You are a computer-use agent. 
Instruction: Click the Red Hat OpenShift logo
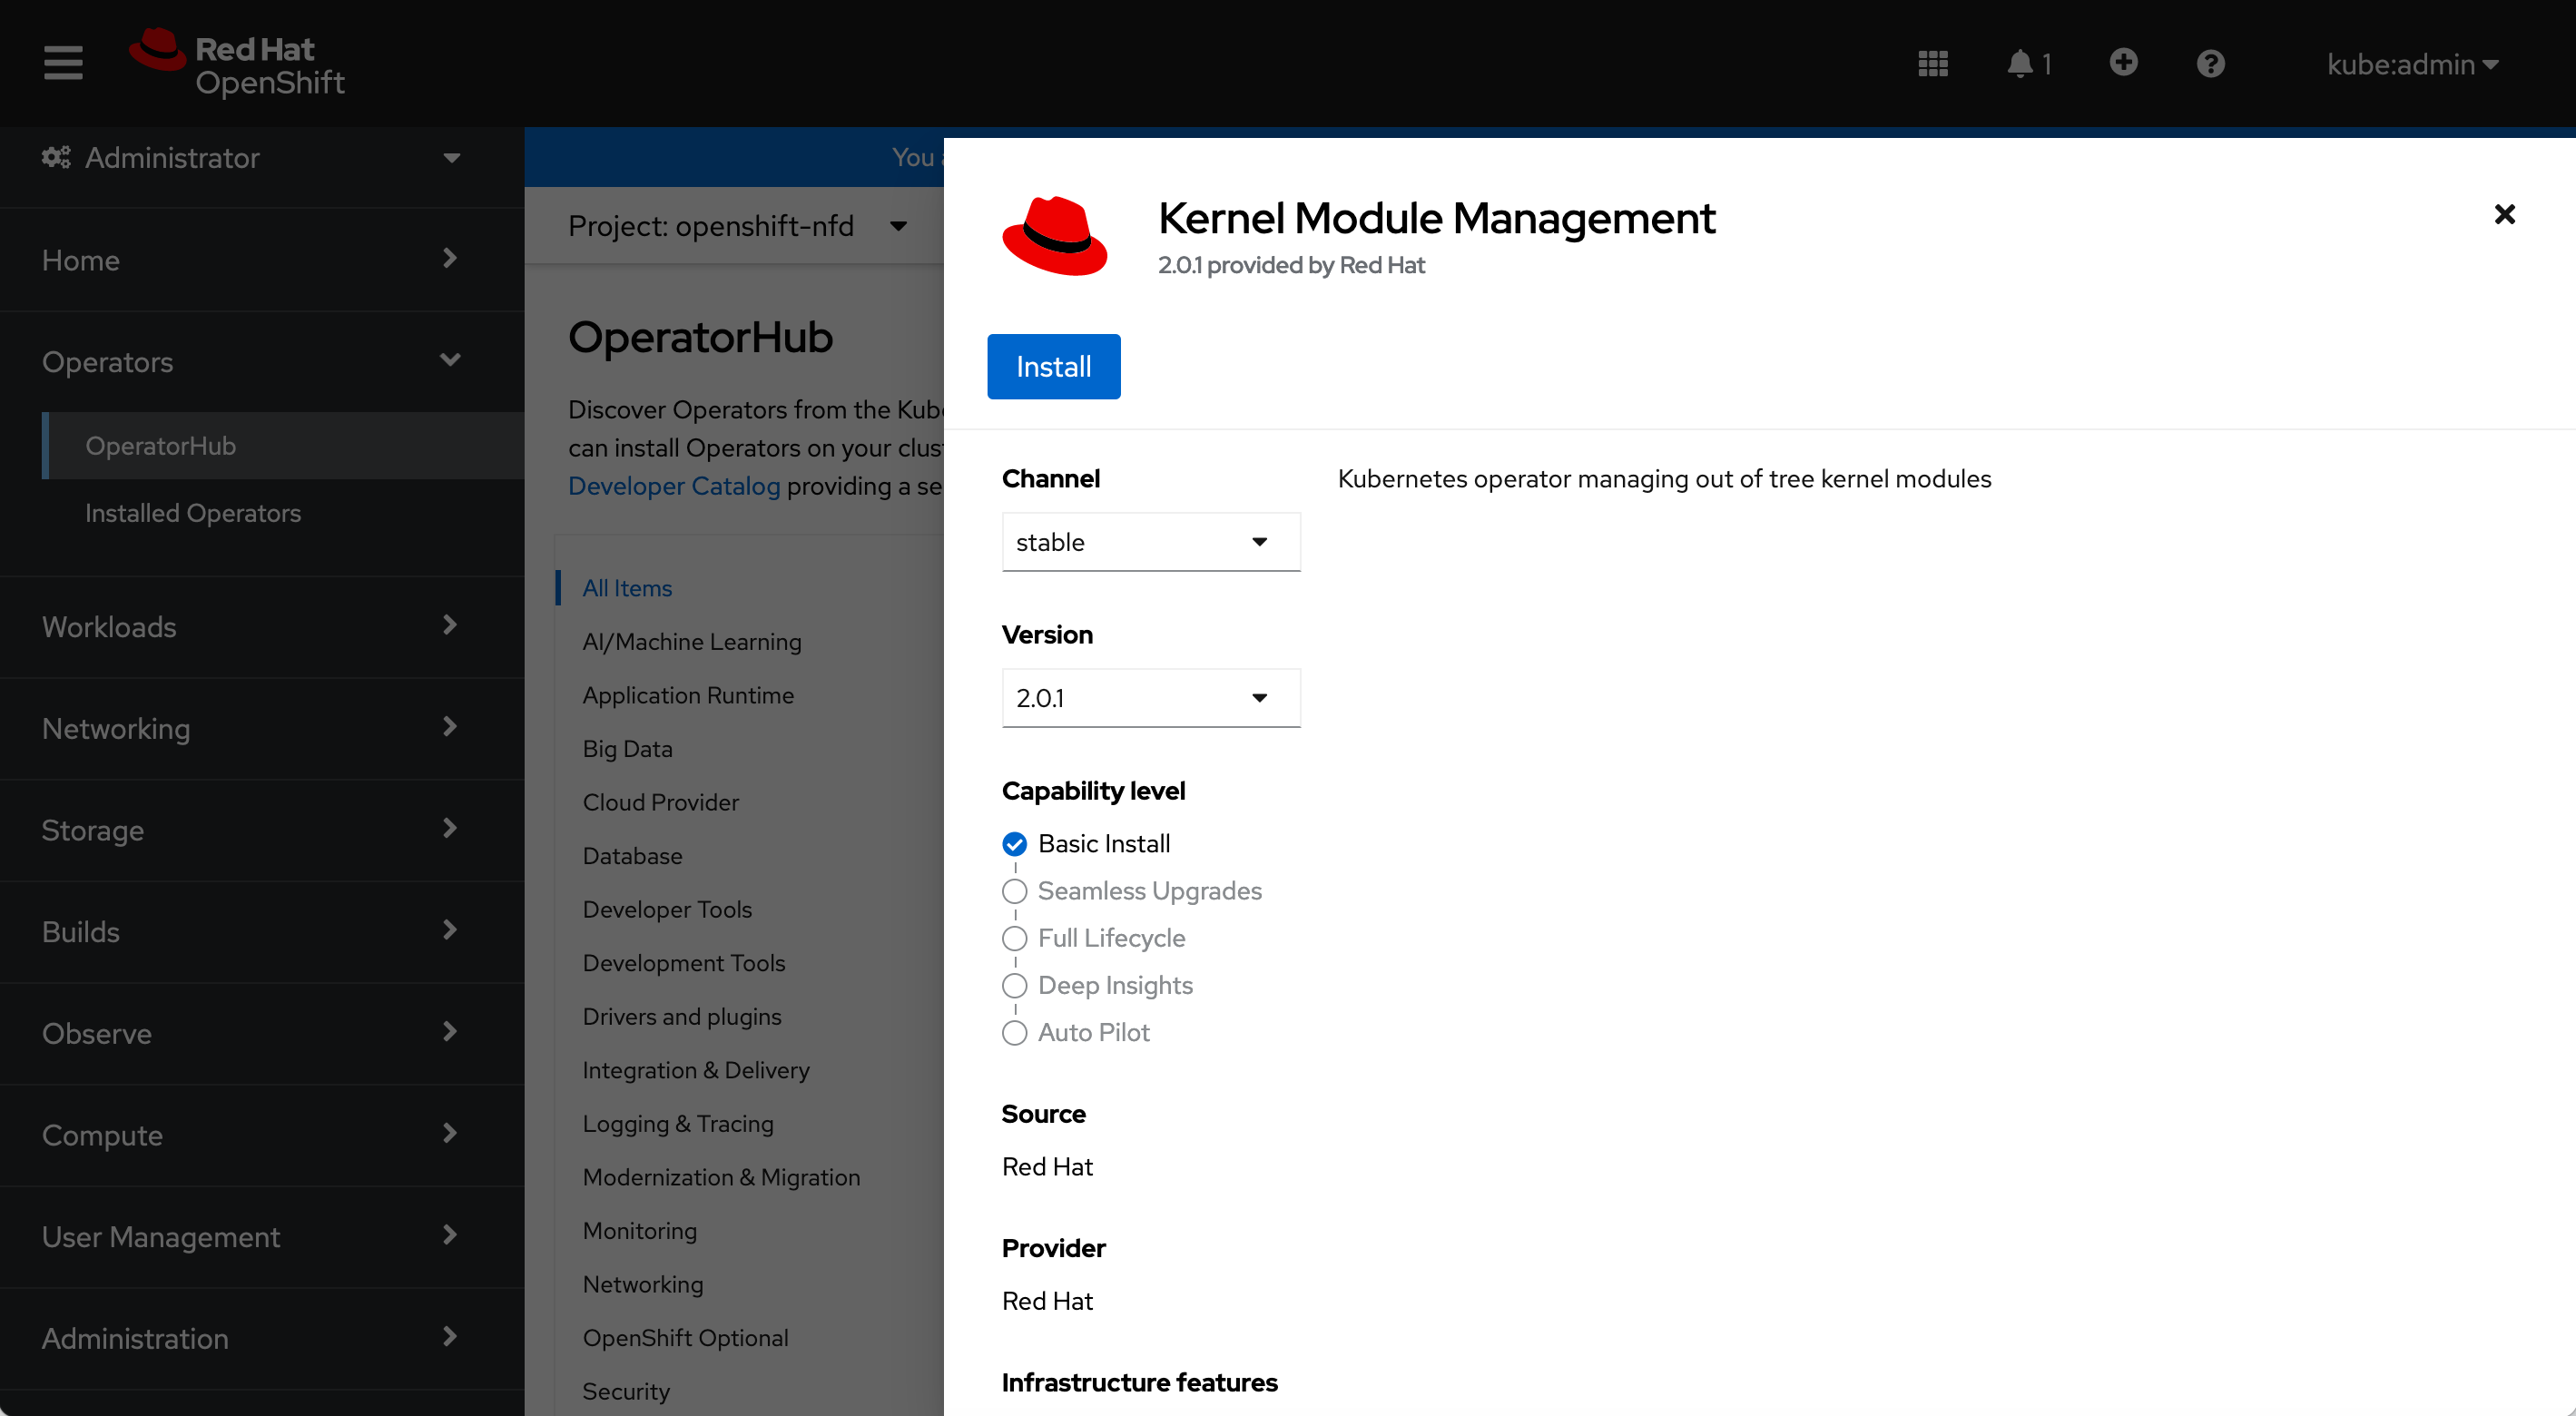[237, 63]
